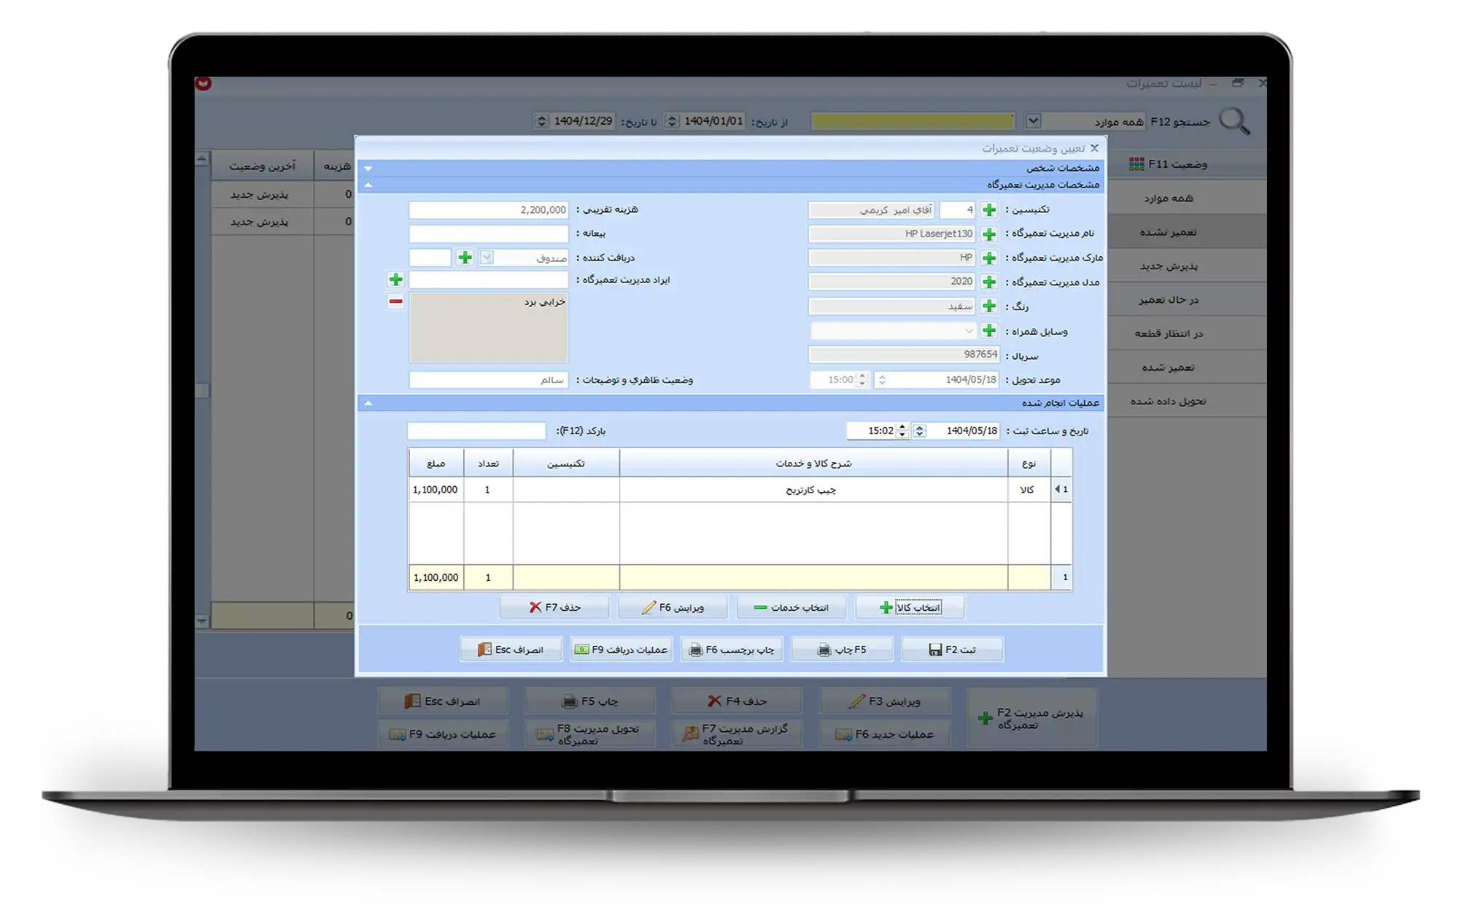
Task: Open the وسایل همراه dropdown list
Action: click(968, 331)
